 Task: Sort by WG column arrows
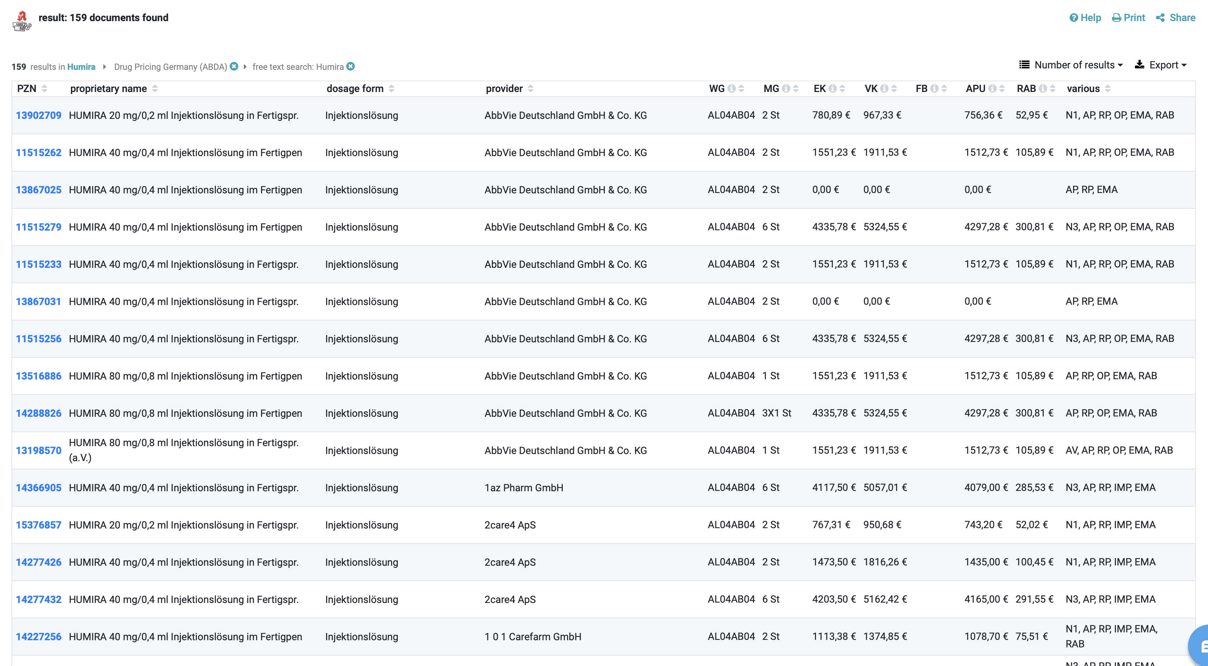[x=741, y=89]
